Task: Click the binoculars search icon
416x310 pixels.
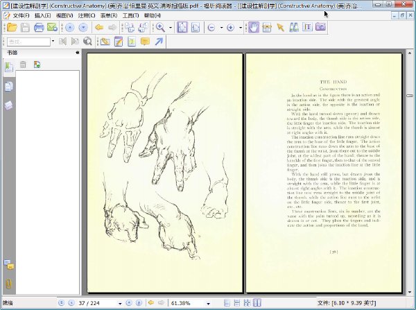Action: [x=294, y=27]
